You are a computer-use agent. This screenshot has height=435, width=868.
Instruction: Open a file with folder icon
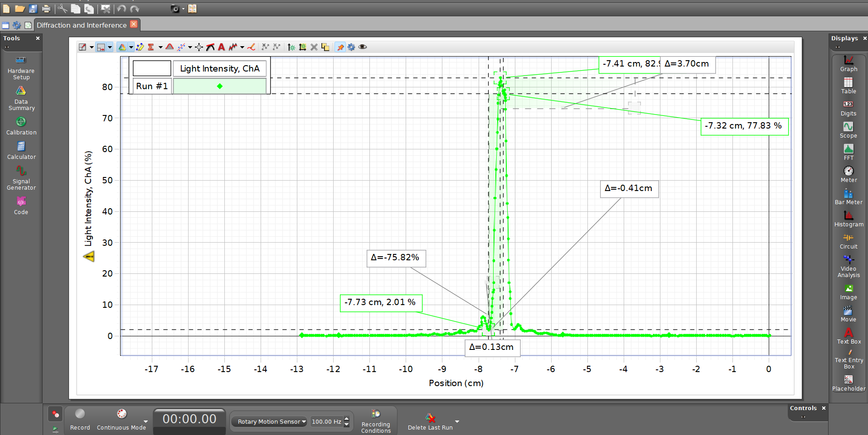[20, 9]
